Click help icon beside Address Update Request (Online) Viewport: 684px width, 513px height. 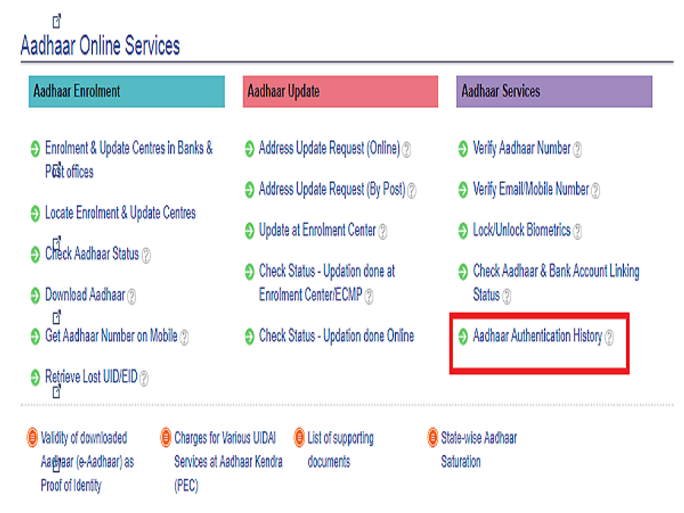point(406,150)
